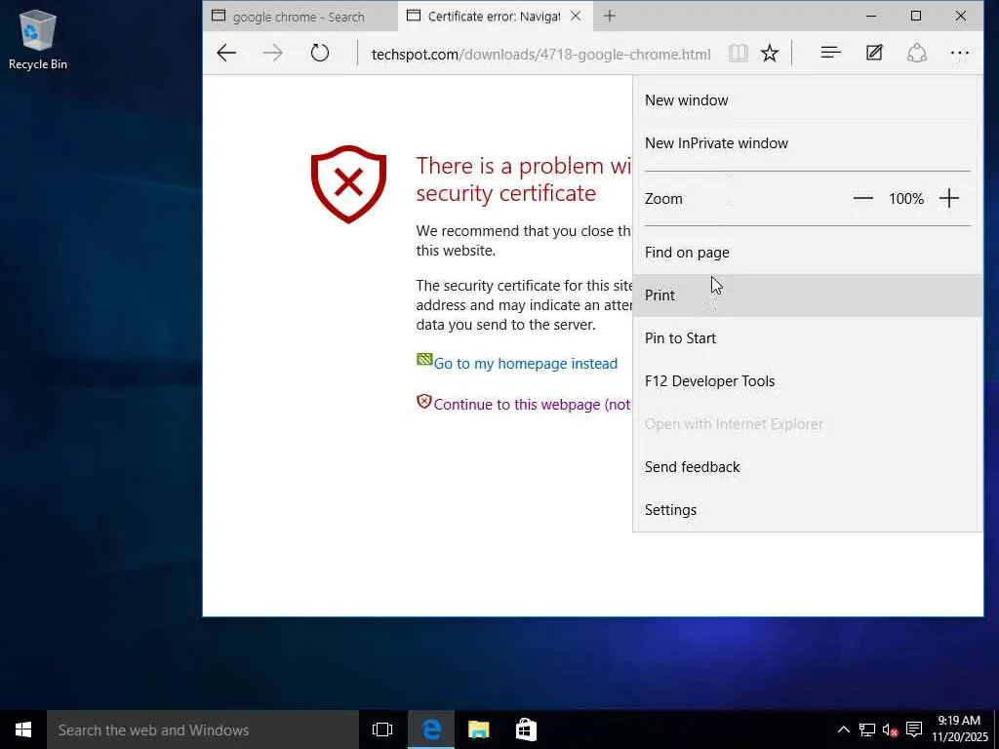Screen dimensions: 999x749
Task: Click the Share icon in Edge toolbar
Action: coord(917,53)
